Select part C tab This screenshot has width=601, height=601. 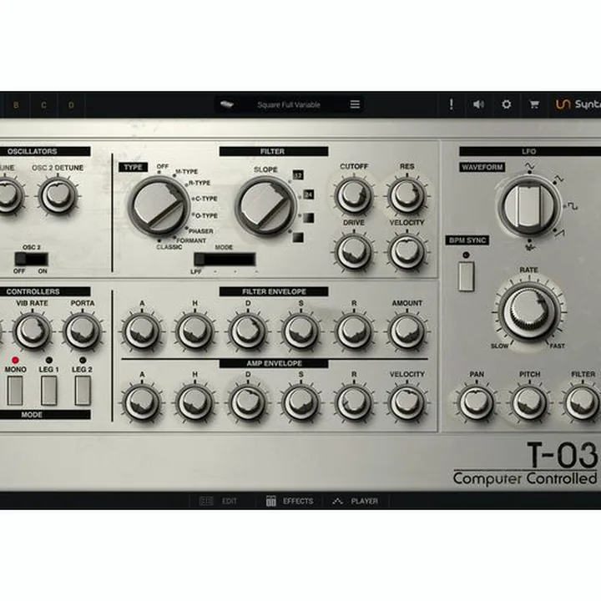(x=43, y=105)
